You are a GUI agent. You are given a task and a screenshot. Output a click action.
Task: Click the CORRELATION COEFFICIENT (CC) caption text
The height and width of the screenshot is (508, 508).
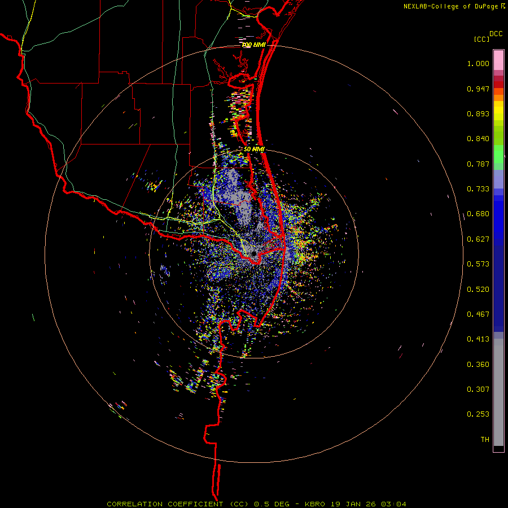178,504
